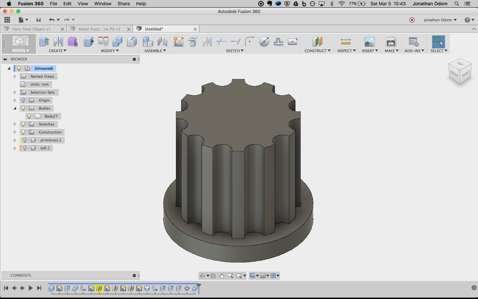Hide the Sketches folder using lightbulb
This screenshot has height=299, width=478.
point(23,124)
